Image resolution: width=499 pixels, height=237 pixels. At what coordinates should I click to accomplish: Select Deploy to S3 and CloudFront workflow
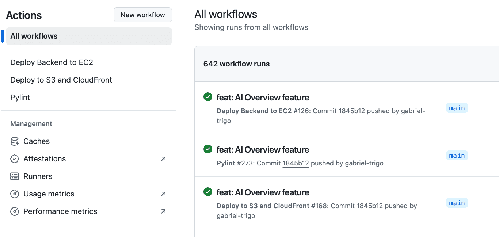(x=61, y=80)
